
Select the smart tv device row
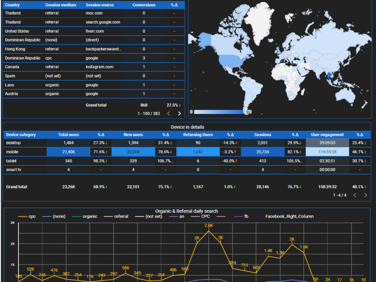click(187, 170)
